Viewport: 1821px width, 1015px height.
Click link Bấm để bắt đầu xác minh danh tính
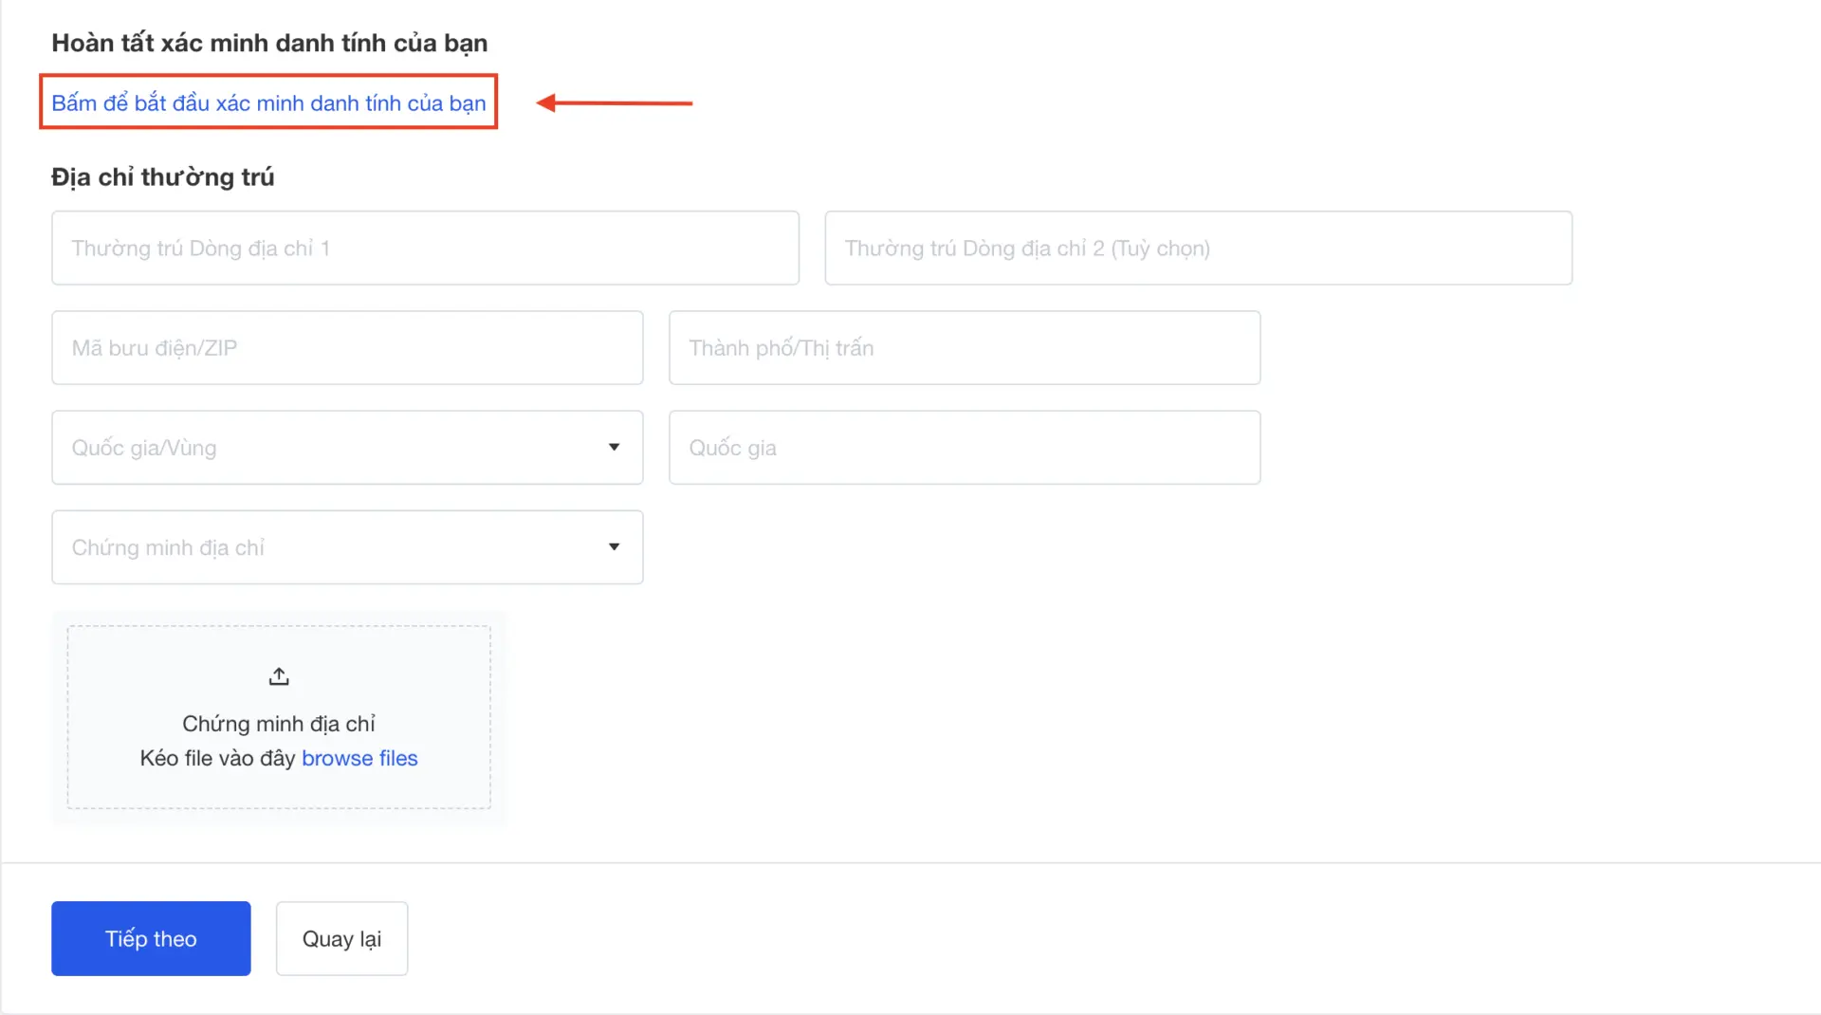coord(268,102)
